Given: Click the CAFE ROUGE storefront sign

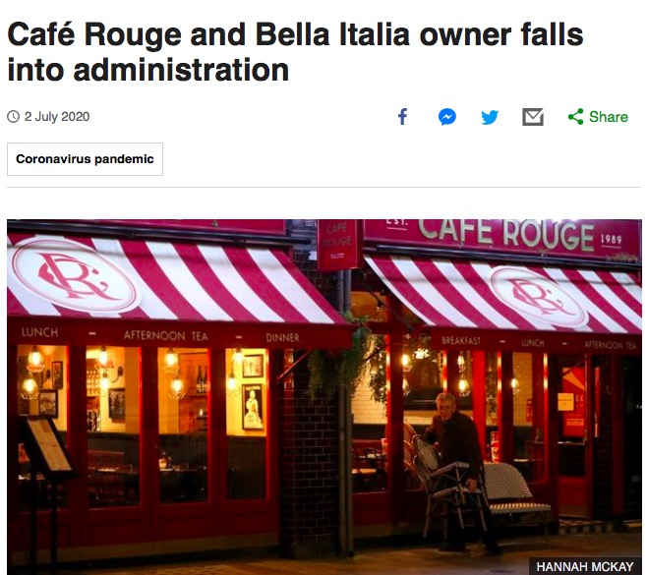Looking at the screenshot, I should point(505,234).
